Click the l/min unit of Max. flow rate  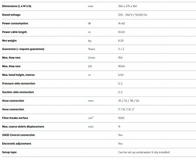91,58
